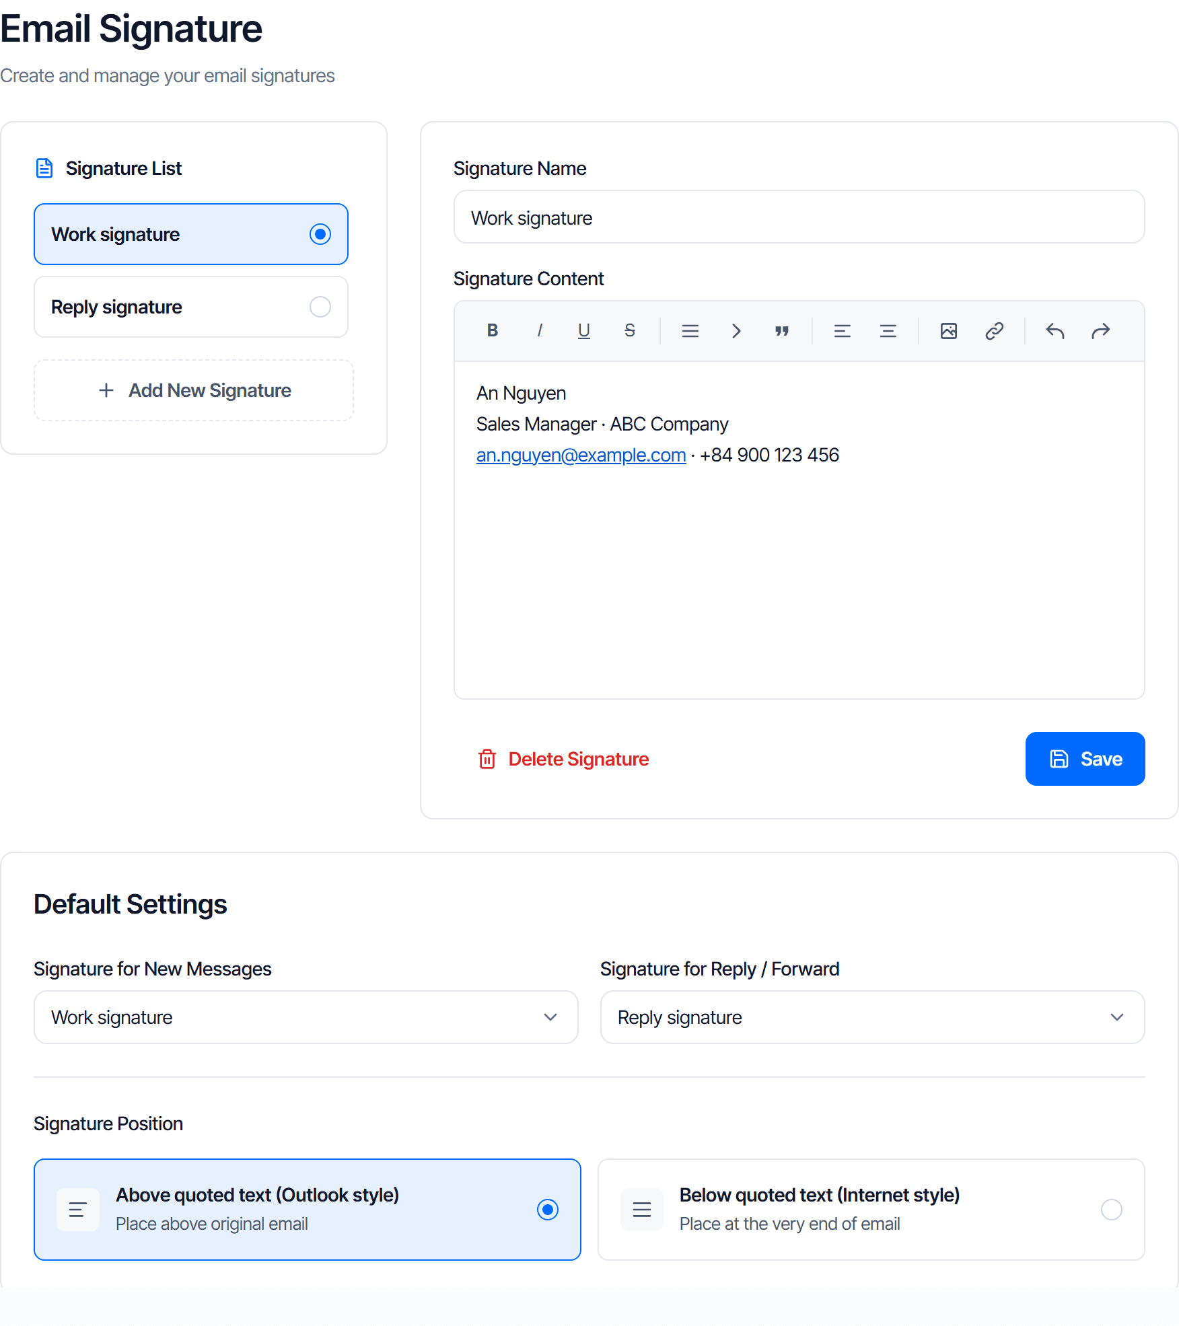This screenshot has width=1179, height=1326.
Task: Delete the current signature
Action: [x=563, y=759]
